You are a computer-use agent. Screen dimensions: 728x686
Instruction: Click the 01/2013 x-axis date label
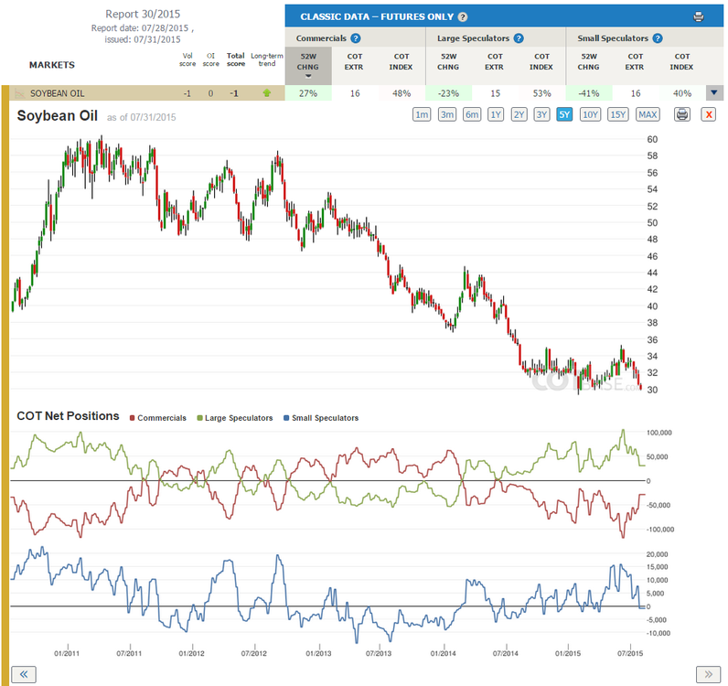318,653
